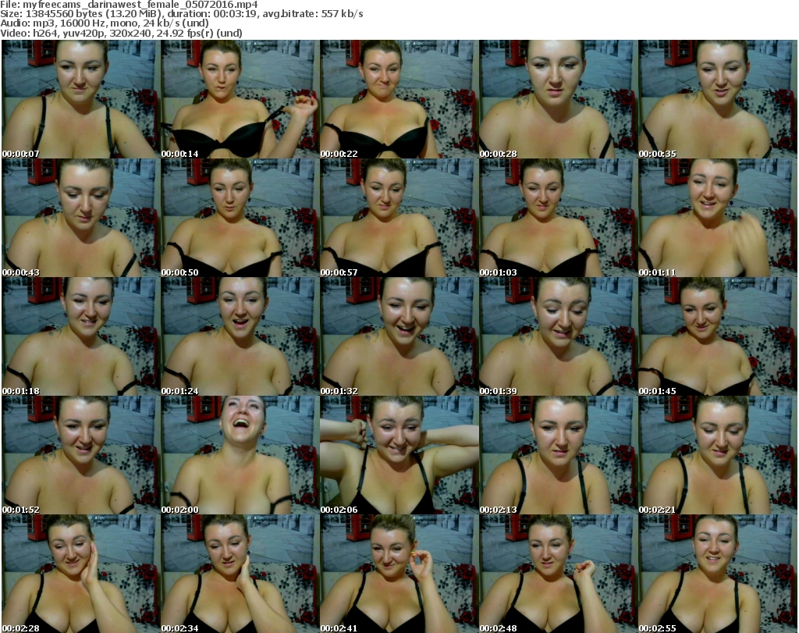Open the frame at 00:01:03

point(558,218)
